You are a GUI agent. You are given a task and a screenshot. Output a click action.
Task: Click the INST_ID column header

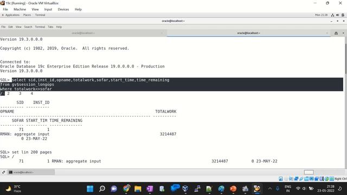41,102
